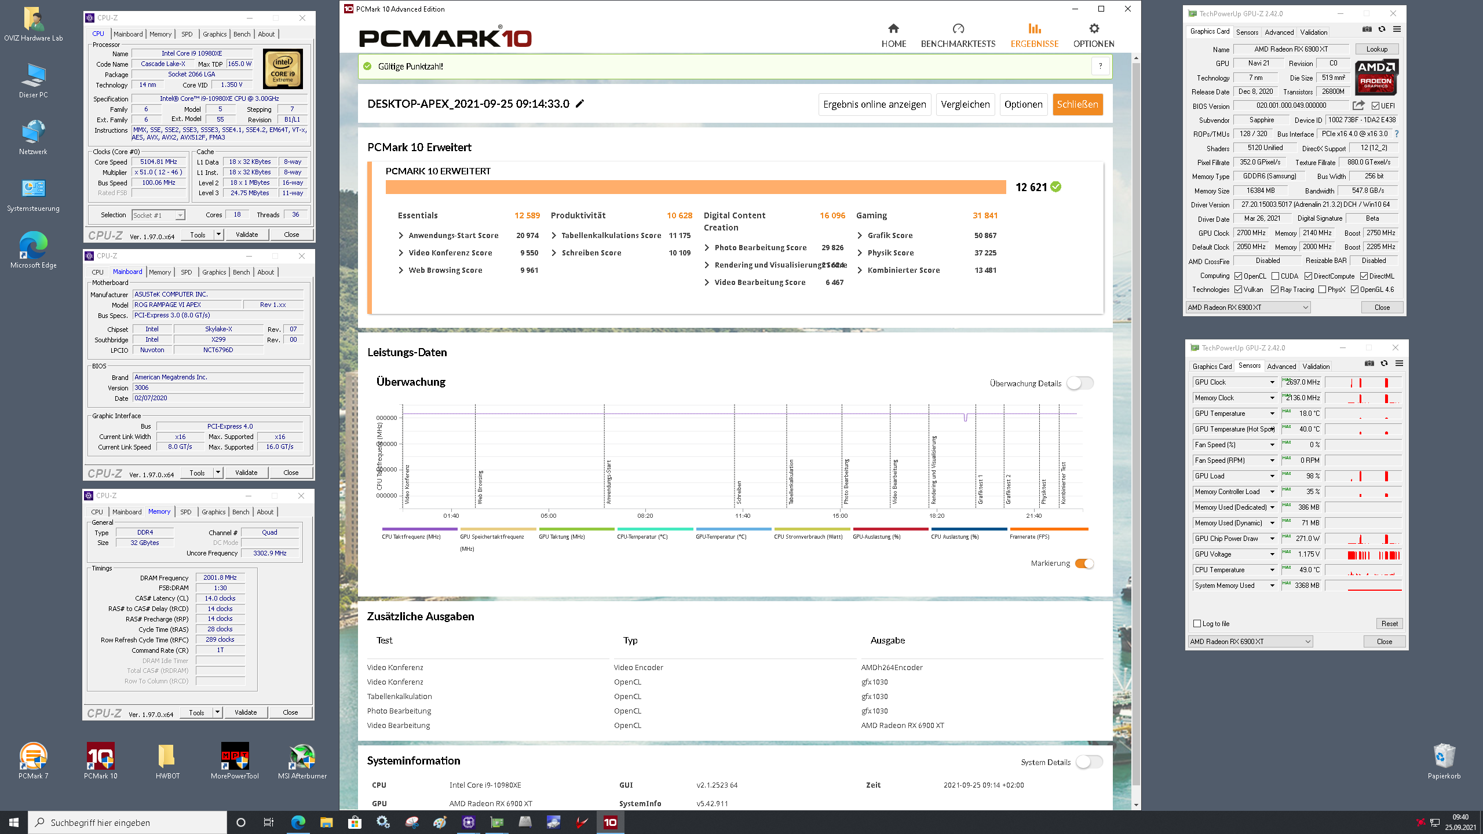
Task: Open hamburger menu in GPU-Z Graphics Card window
Action: (x=1397, y=29)
